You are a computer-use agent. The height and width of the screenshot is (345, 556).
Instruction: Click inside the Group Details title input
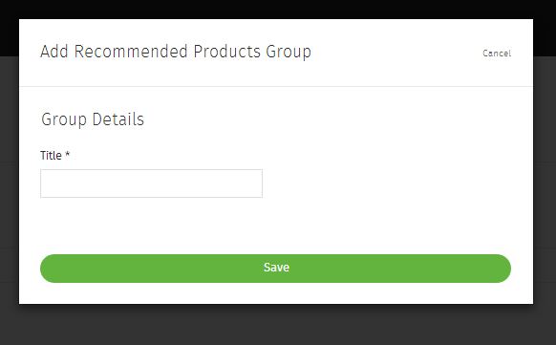coord(151,183)
